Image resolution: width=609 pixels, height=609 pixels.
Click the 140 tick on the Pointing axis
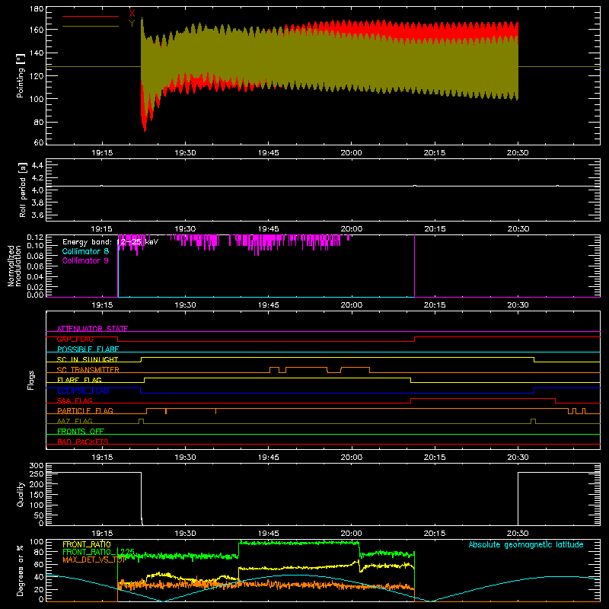pyautogui.click(x=37, y=53)
